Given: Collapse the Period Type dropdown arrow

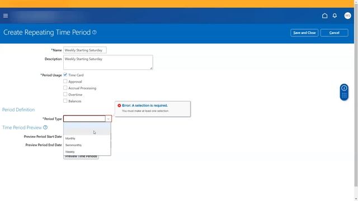Looking at the screenshot, I should click(x=108, y=119).
